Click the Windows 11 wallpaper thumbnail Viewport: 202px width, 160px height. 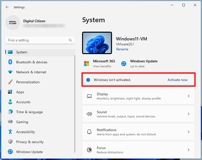pyautogui.click(x=97, y=43)
